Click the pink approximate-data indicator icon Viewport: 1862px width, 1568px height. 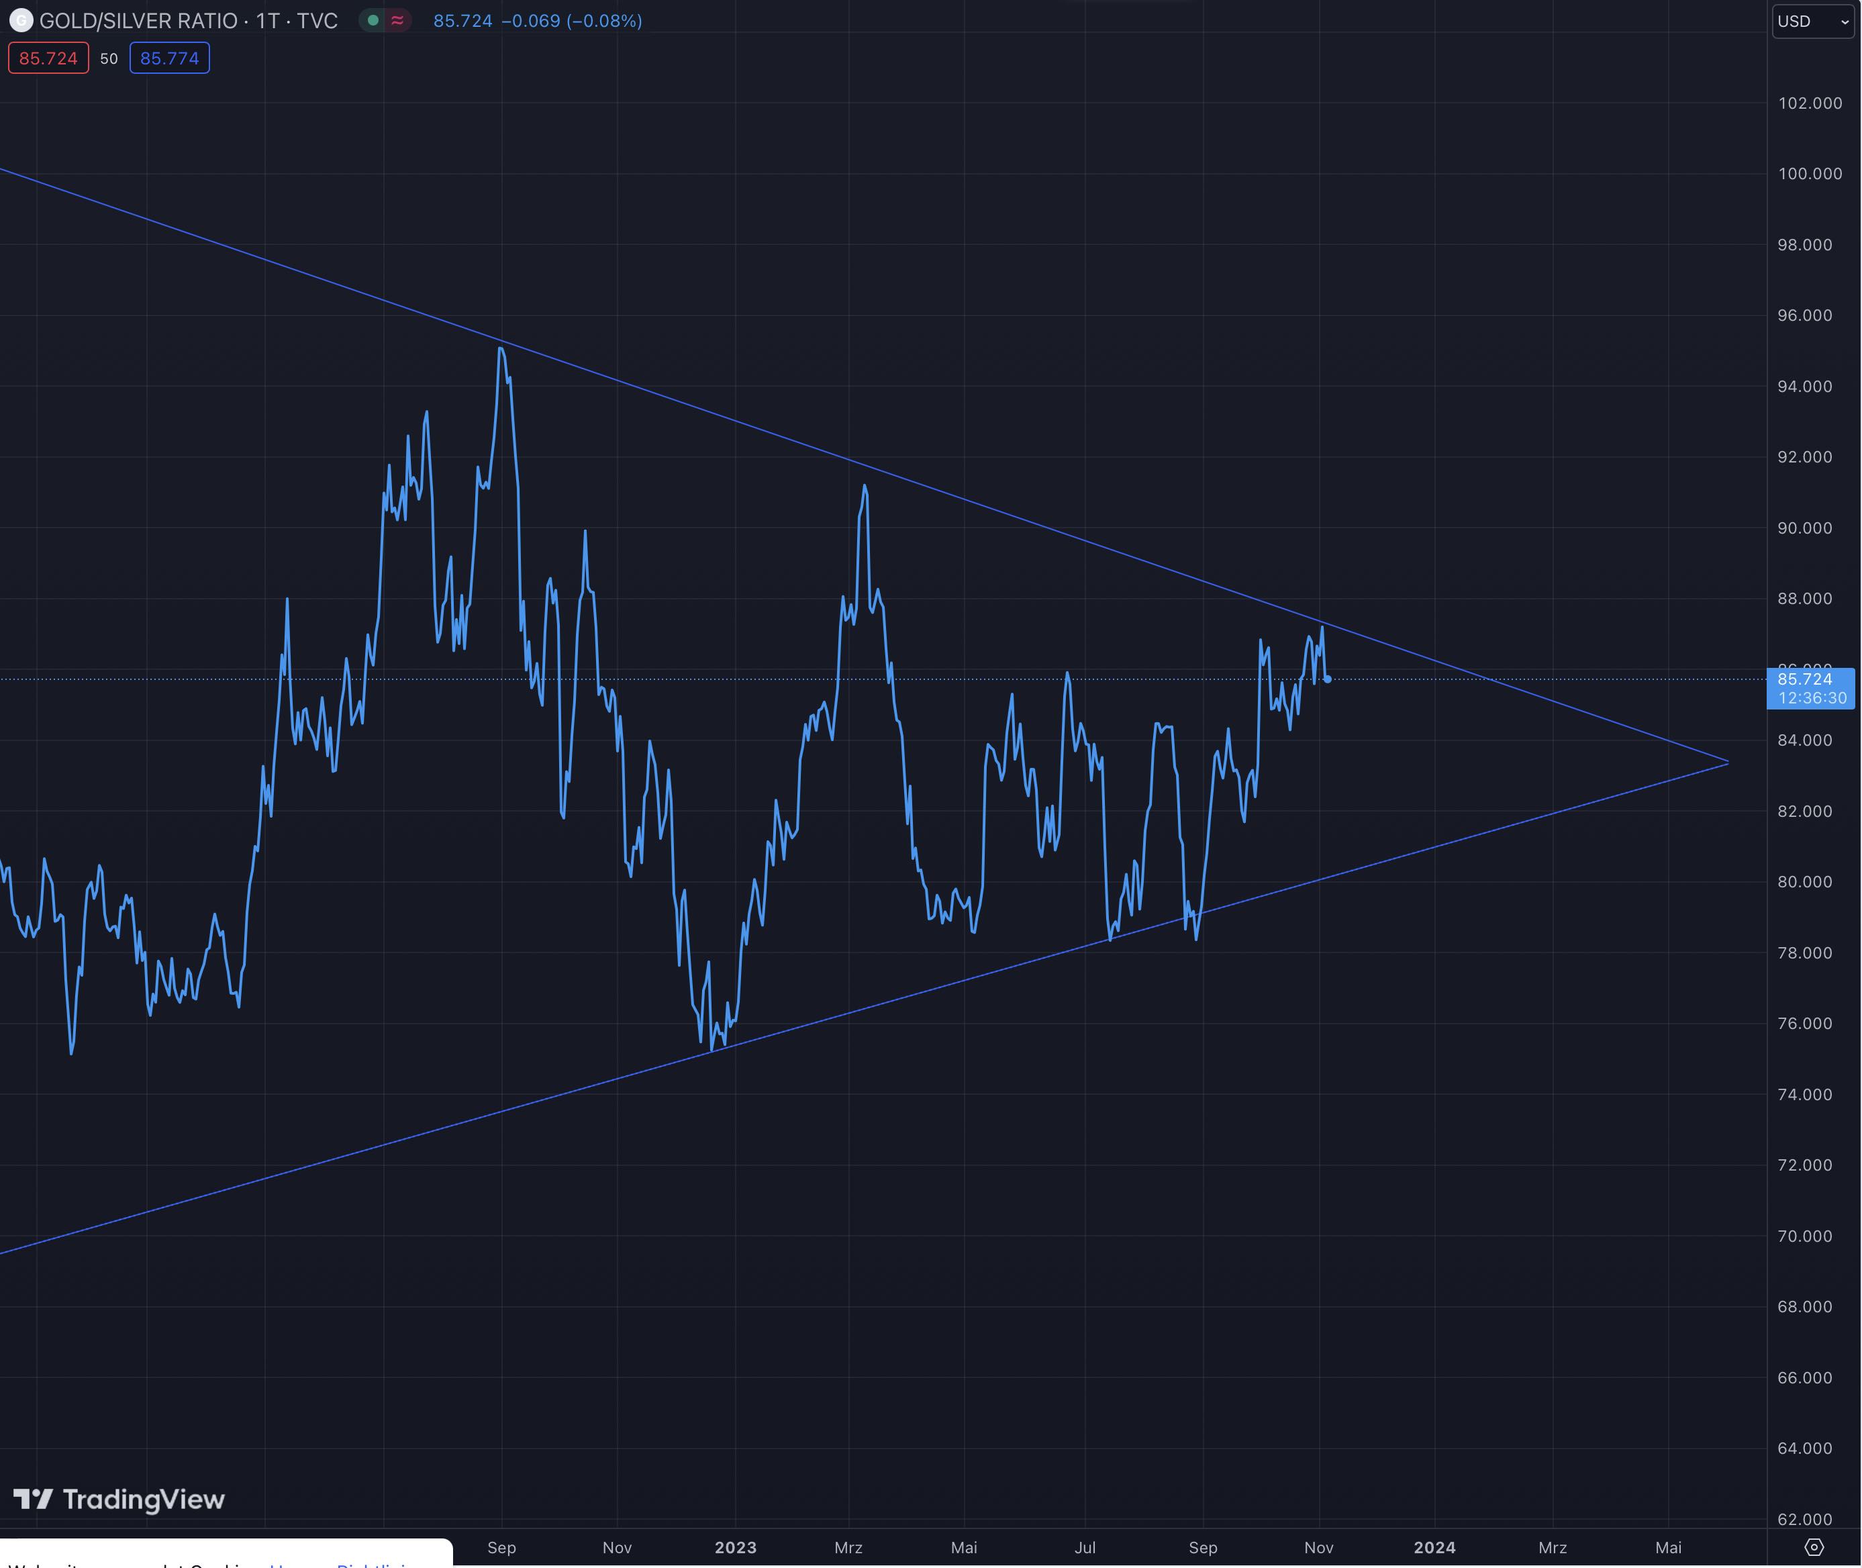coord(397,20)
